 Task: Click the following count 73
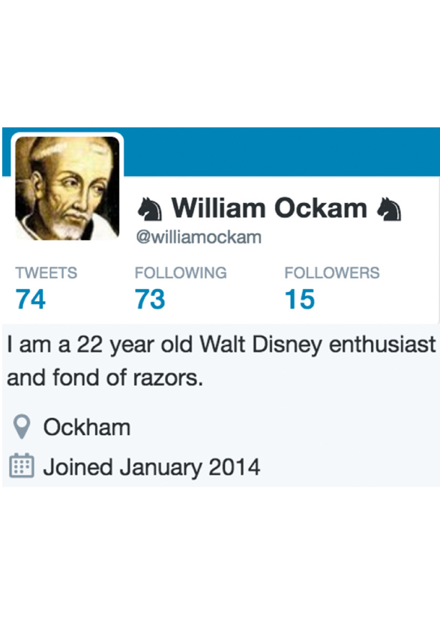[150, 299]
